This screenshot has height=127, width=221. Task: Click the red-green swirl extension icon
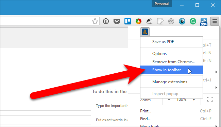click(x=138, y=21)
